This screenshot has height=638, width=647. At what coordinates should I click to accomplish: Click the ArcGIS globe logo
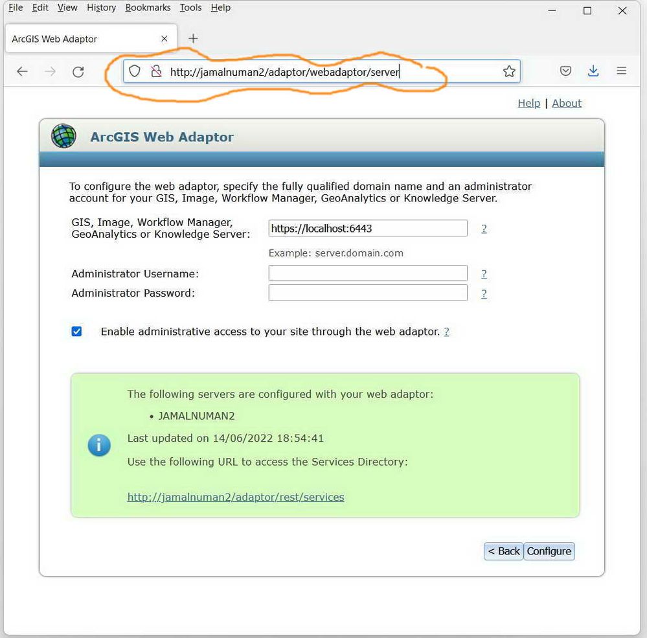[x=63, y=136]
